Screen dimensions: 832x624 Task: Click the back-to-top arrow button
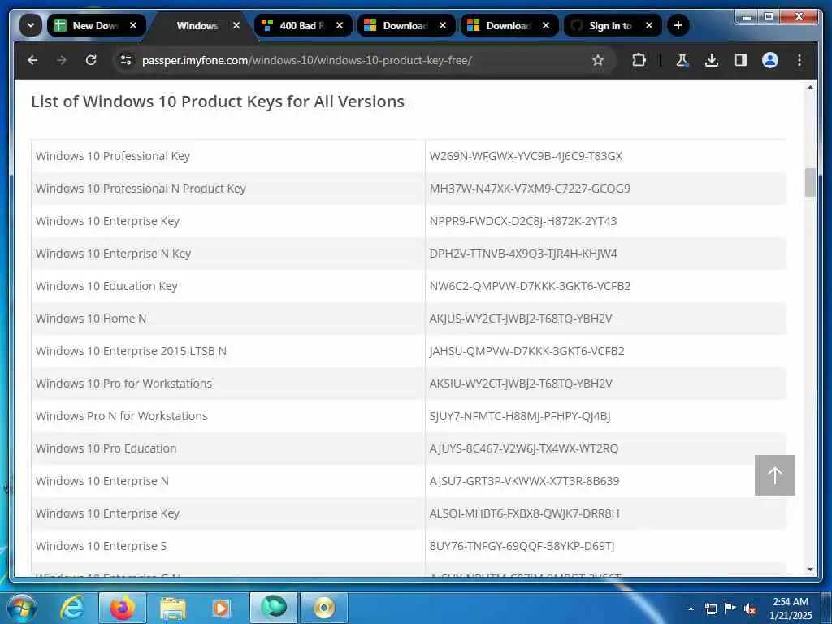tap(774, 475)
